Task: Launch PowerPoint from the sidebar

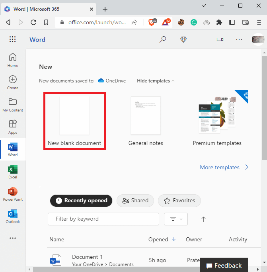Action: 13,194
